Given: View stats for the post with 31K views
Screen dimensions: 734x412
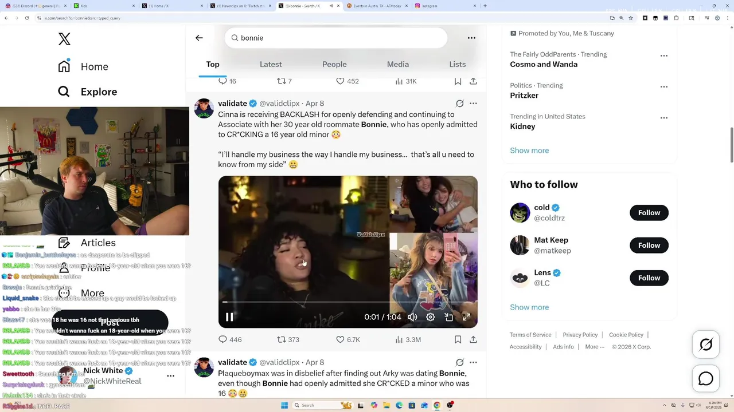Looking at the screenshot, I should click(405, 81).
